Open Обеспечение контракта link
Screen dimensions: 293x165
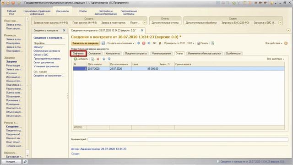[x=47, y=51]
